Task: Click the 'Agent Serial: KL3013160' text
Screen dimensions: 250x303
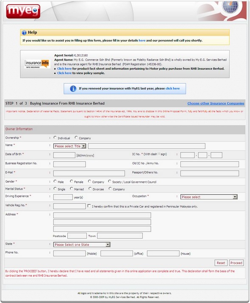Action: 71,55
